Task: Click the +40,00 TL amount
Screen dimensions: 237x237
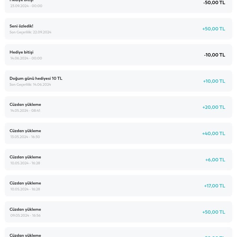Action: (x=214, y=134)
